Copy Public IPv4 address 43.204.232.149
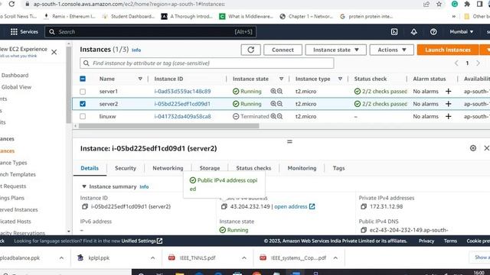The width and height of the screenshot is (490, 275). pyautogui.click(x=224, y=206)
